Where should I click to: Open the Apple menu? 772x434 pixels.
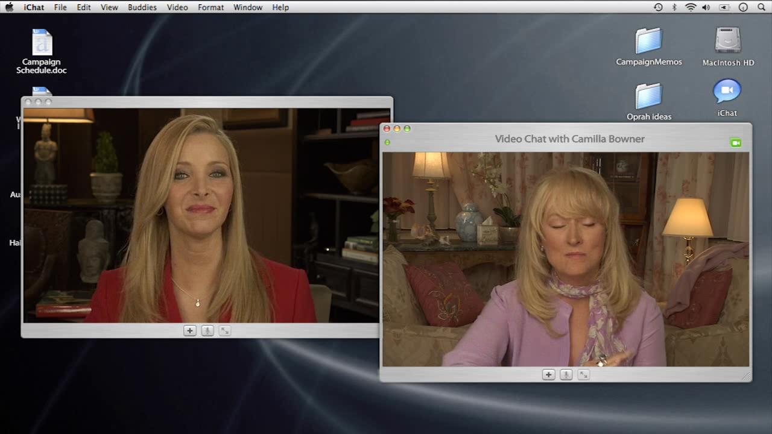click(9, 7)
